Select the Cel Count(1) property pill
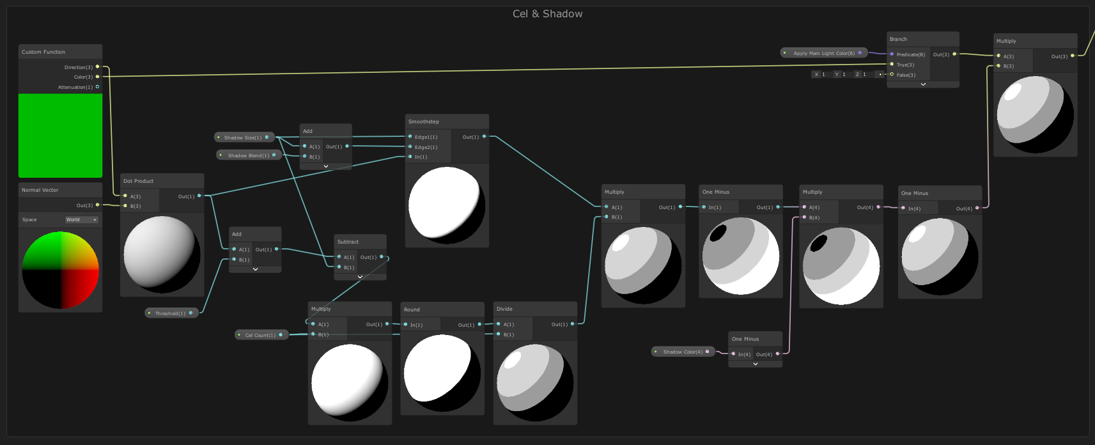The image size is (1095, 445). 261,335
